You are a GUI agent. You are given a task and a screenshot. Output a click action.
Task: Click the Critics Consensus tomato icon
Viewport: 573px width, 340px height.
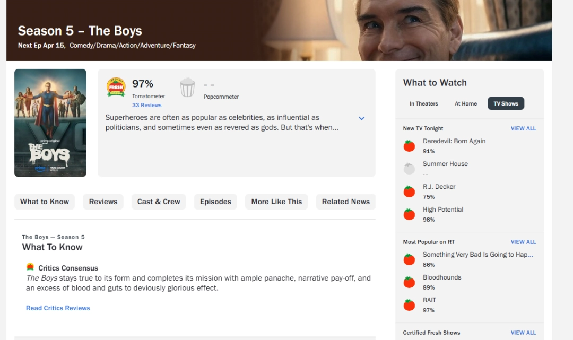pos(30,267)
